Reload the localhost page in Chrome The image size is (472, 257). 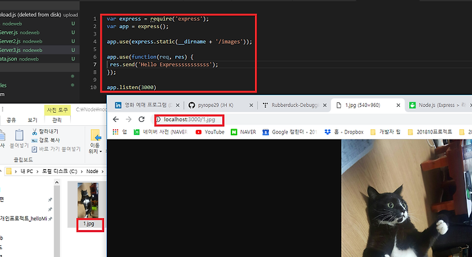click(142, 119)
